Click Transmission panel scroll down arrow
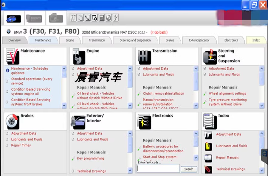The height and width of the screenshot is (176, 268). pos(196,106)
